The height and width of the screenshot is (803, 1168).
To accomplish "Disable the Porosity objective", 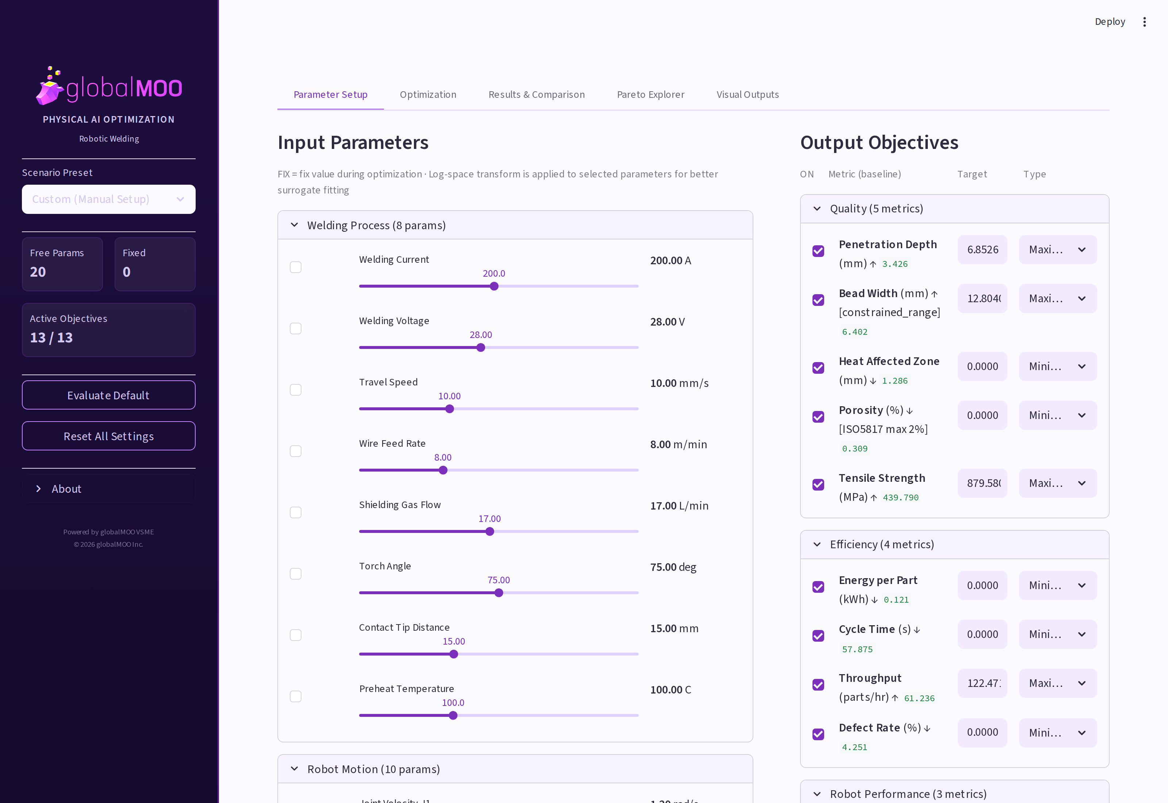I will pos(818,416).
